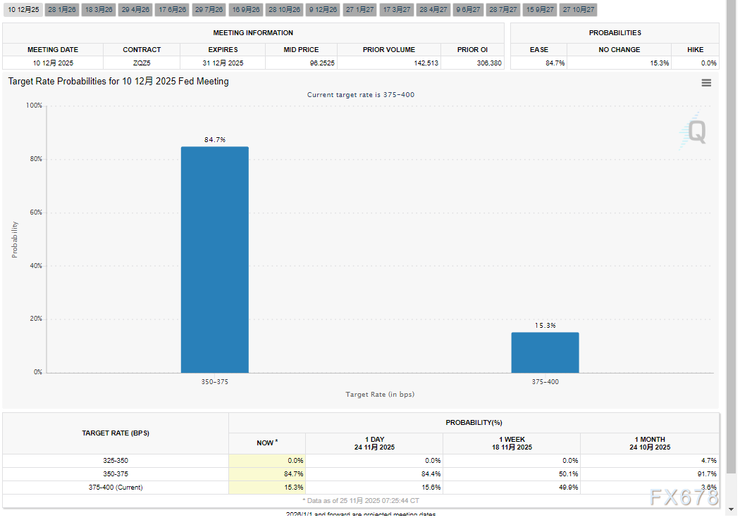Click the NOW column header
Screen dimensions: 740x522
pyautogui.click(x=266, y=443)
